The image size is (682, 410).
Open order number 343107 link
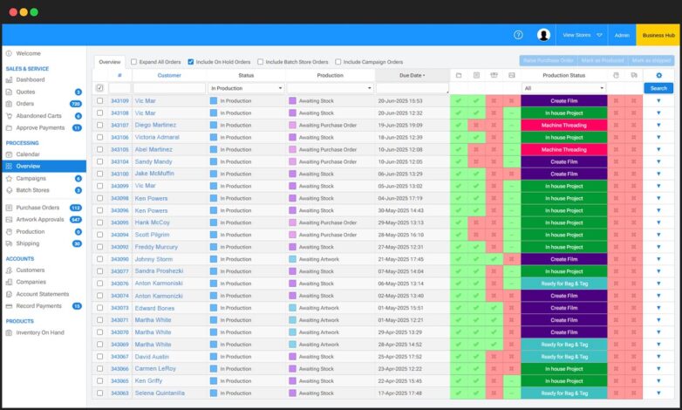pos(119,126)
